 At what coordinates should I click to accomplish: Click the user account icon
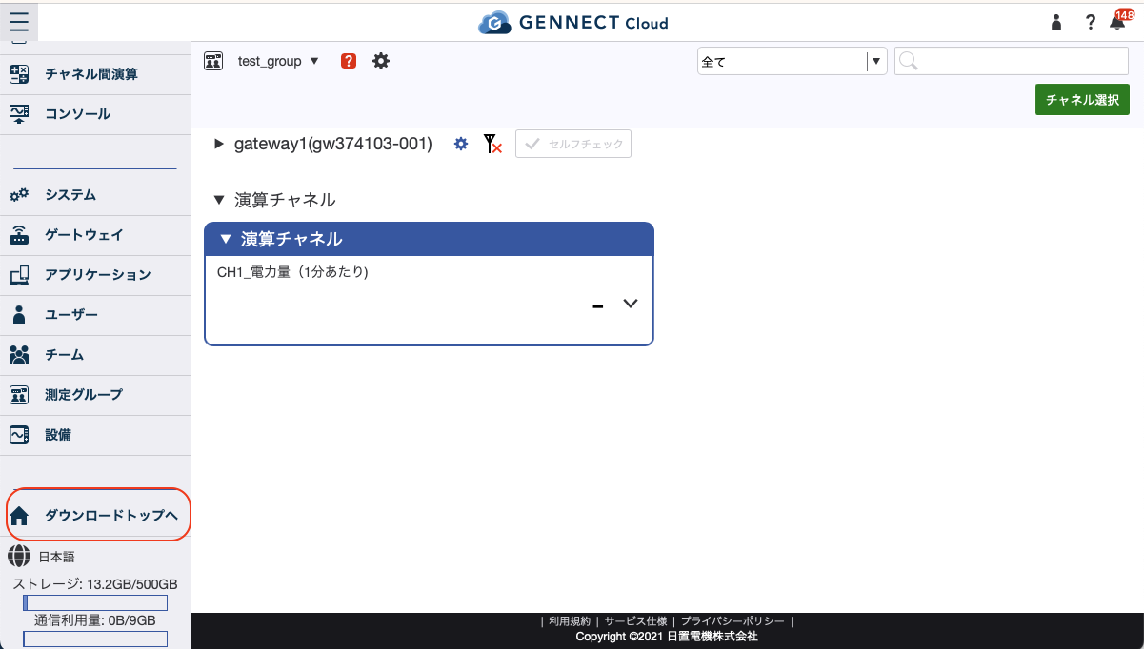[x=1055, y=22]
